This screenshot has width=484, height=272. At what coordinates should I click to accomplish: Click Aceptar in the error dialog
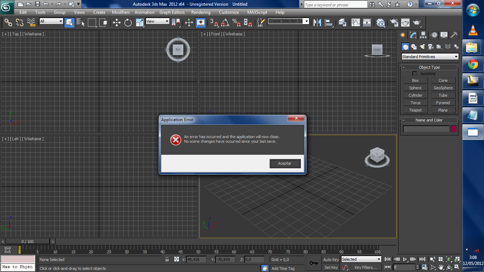pyautogui.click(x=285, y=163)
